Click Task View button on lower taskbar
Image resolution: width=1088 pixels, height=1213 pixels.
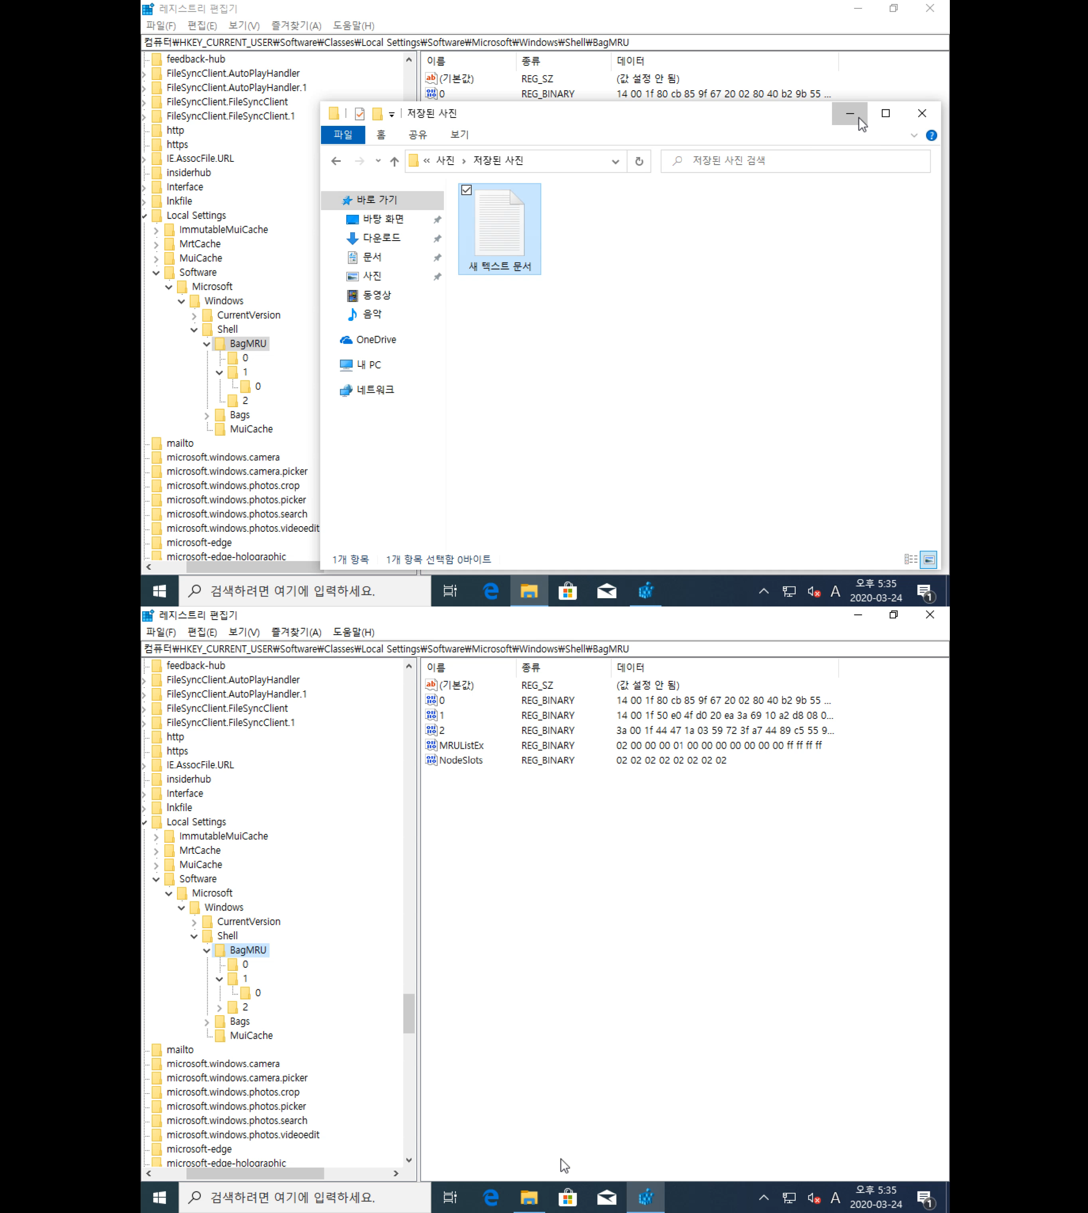coord(450,1197)
